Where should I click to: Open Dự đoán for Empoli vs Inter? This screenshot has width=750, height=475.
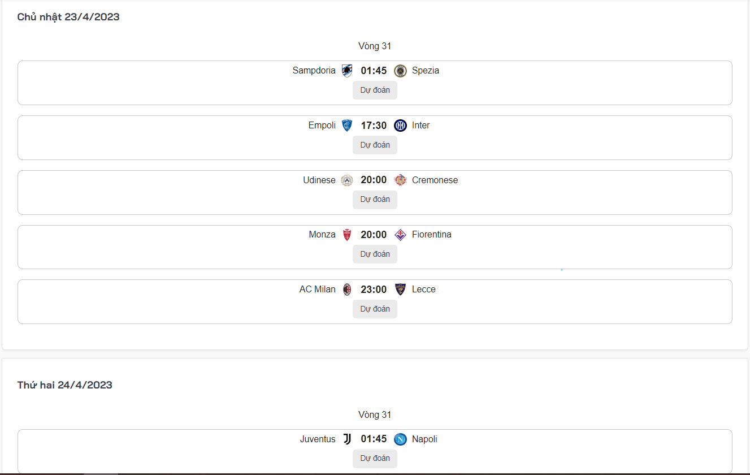[375, 145]
